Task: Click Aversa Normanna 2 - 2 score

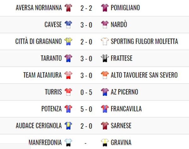Action: point(86,8)
